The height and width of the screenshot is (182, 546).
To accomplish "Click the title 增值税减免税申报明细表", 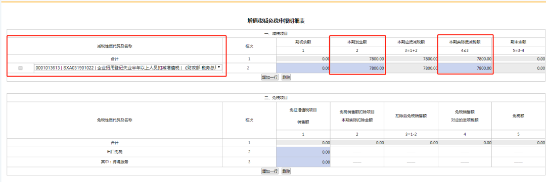I will point(276,21).
